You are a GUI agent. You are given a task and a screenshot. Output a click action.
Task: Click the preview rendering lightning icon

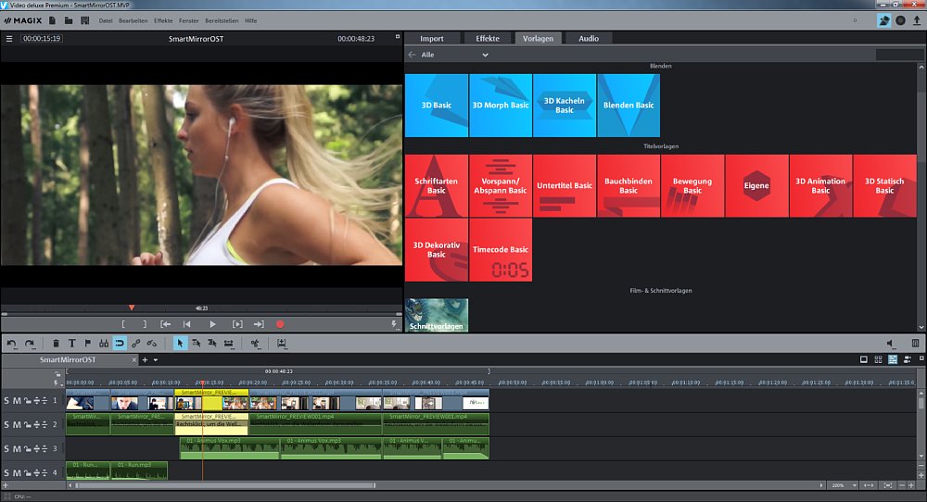click(x=394, y=324)
